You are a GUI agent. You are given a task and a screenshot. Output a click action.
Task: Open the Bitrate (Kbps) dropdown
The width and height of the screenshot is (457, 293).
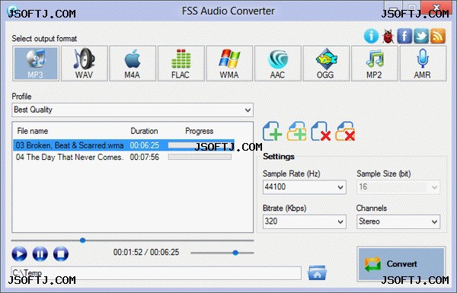(304, 221)
